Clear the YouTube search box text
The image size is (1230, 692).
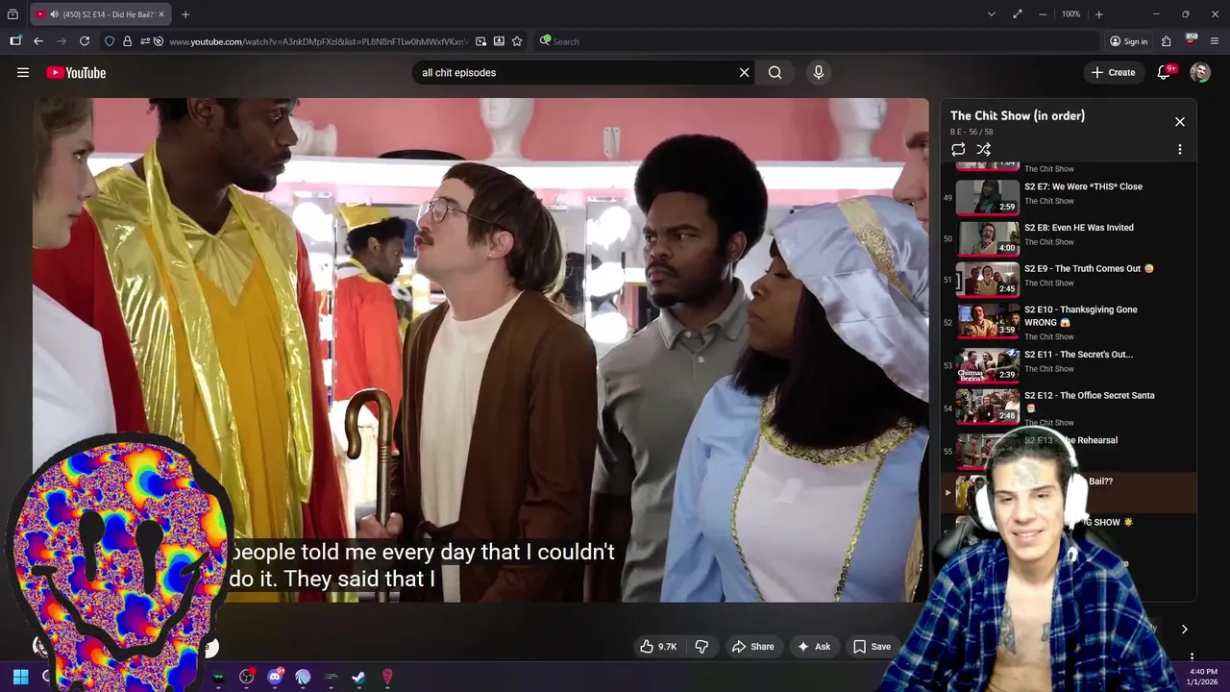pyautogui.click(x=744, y=72)
